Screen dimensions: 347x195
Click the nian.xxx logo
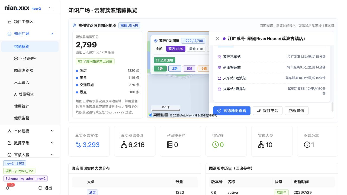(17, 8)
